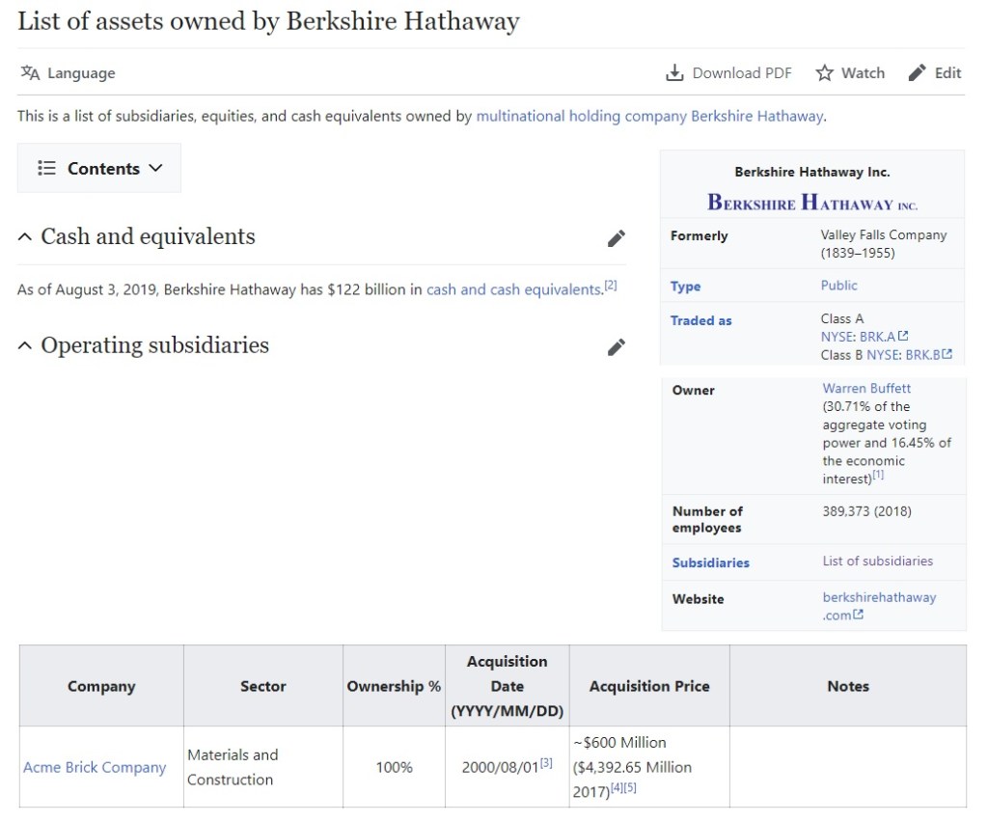The image size is (988, 822).
Task: Click the Download PDF icon
Action: 674,73
